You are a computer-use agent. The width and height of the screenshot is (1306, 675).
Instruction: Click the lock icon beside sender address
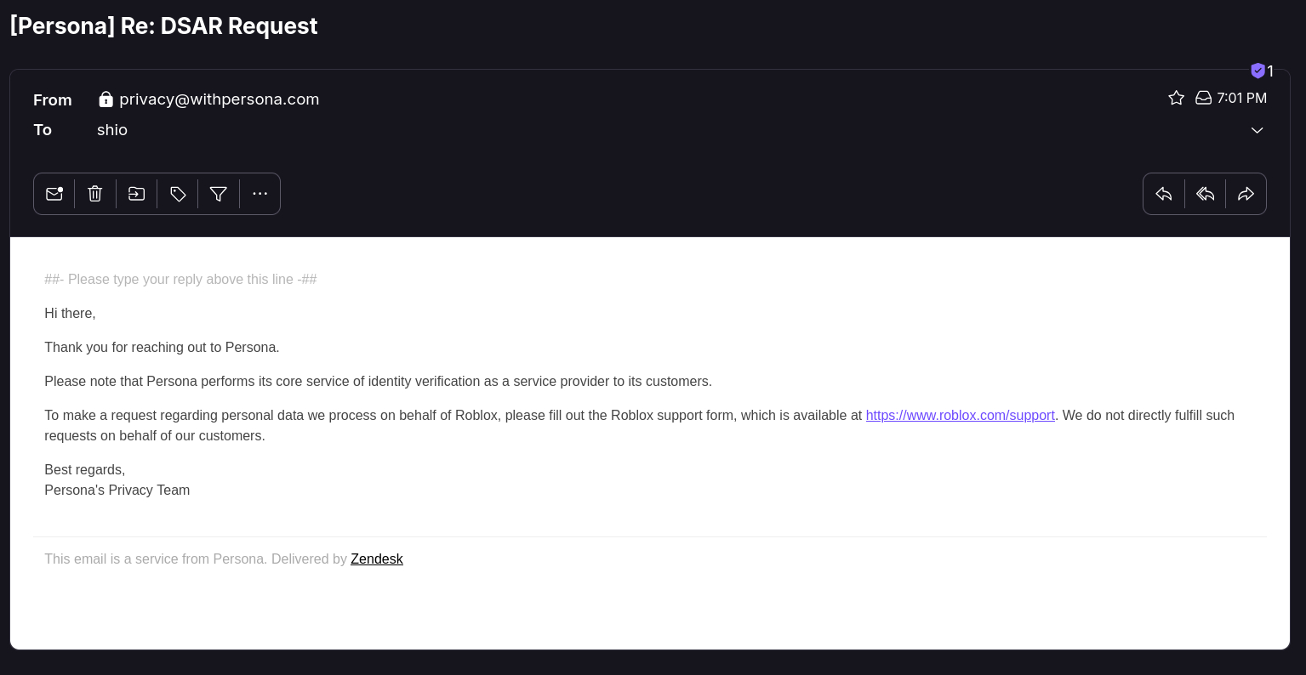coord(106,99)
